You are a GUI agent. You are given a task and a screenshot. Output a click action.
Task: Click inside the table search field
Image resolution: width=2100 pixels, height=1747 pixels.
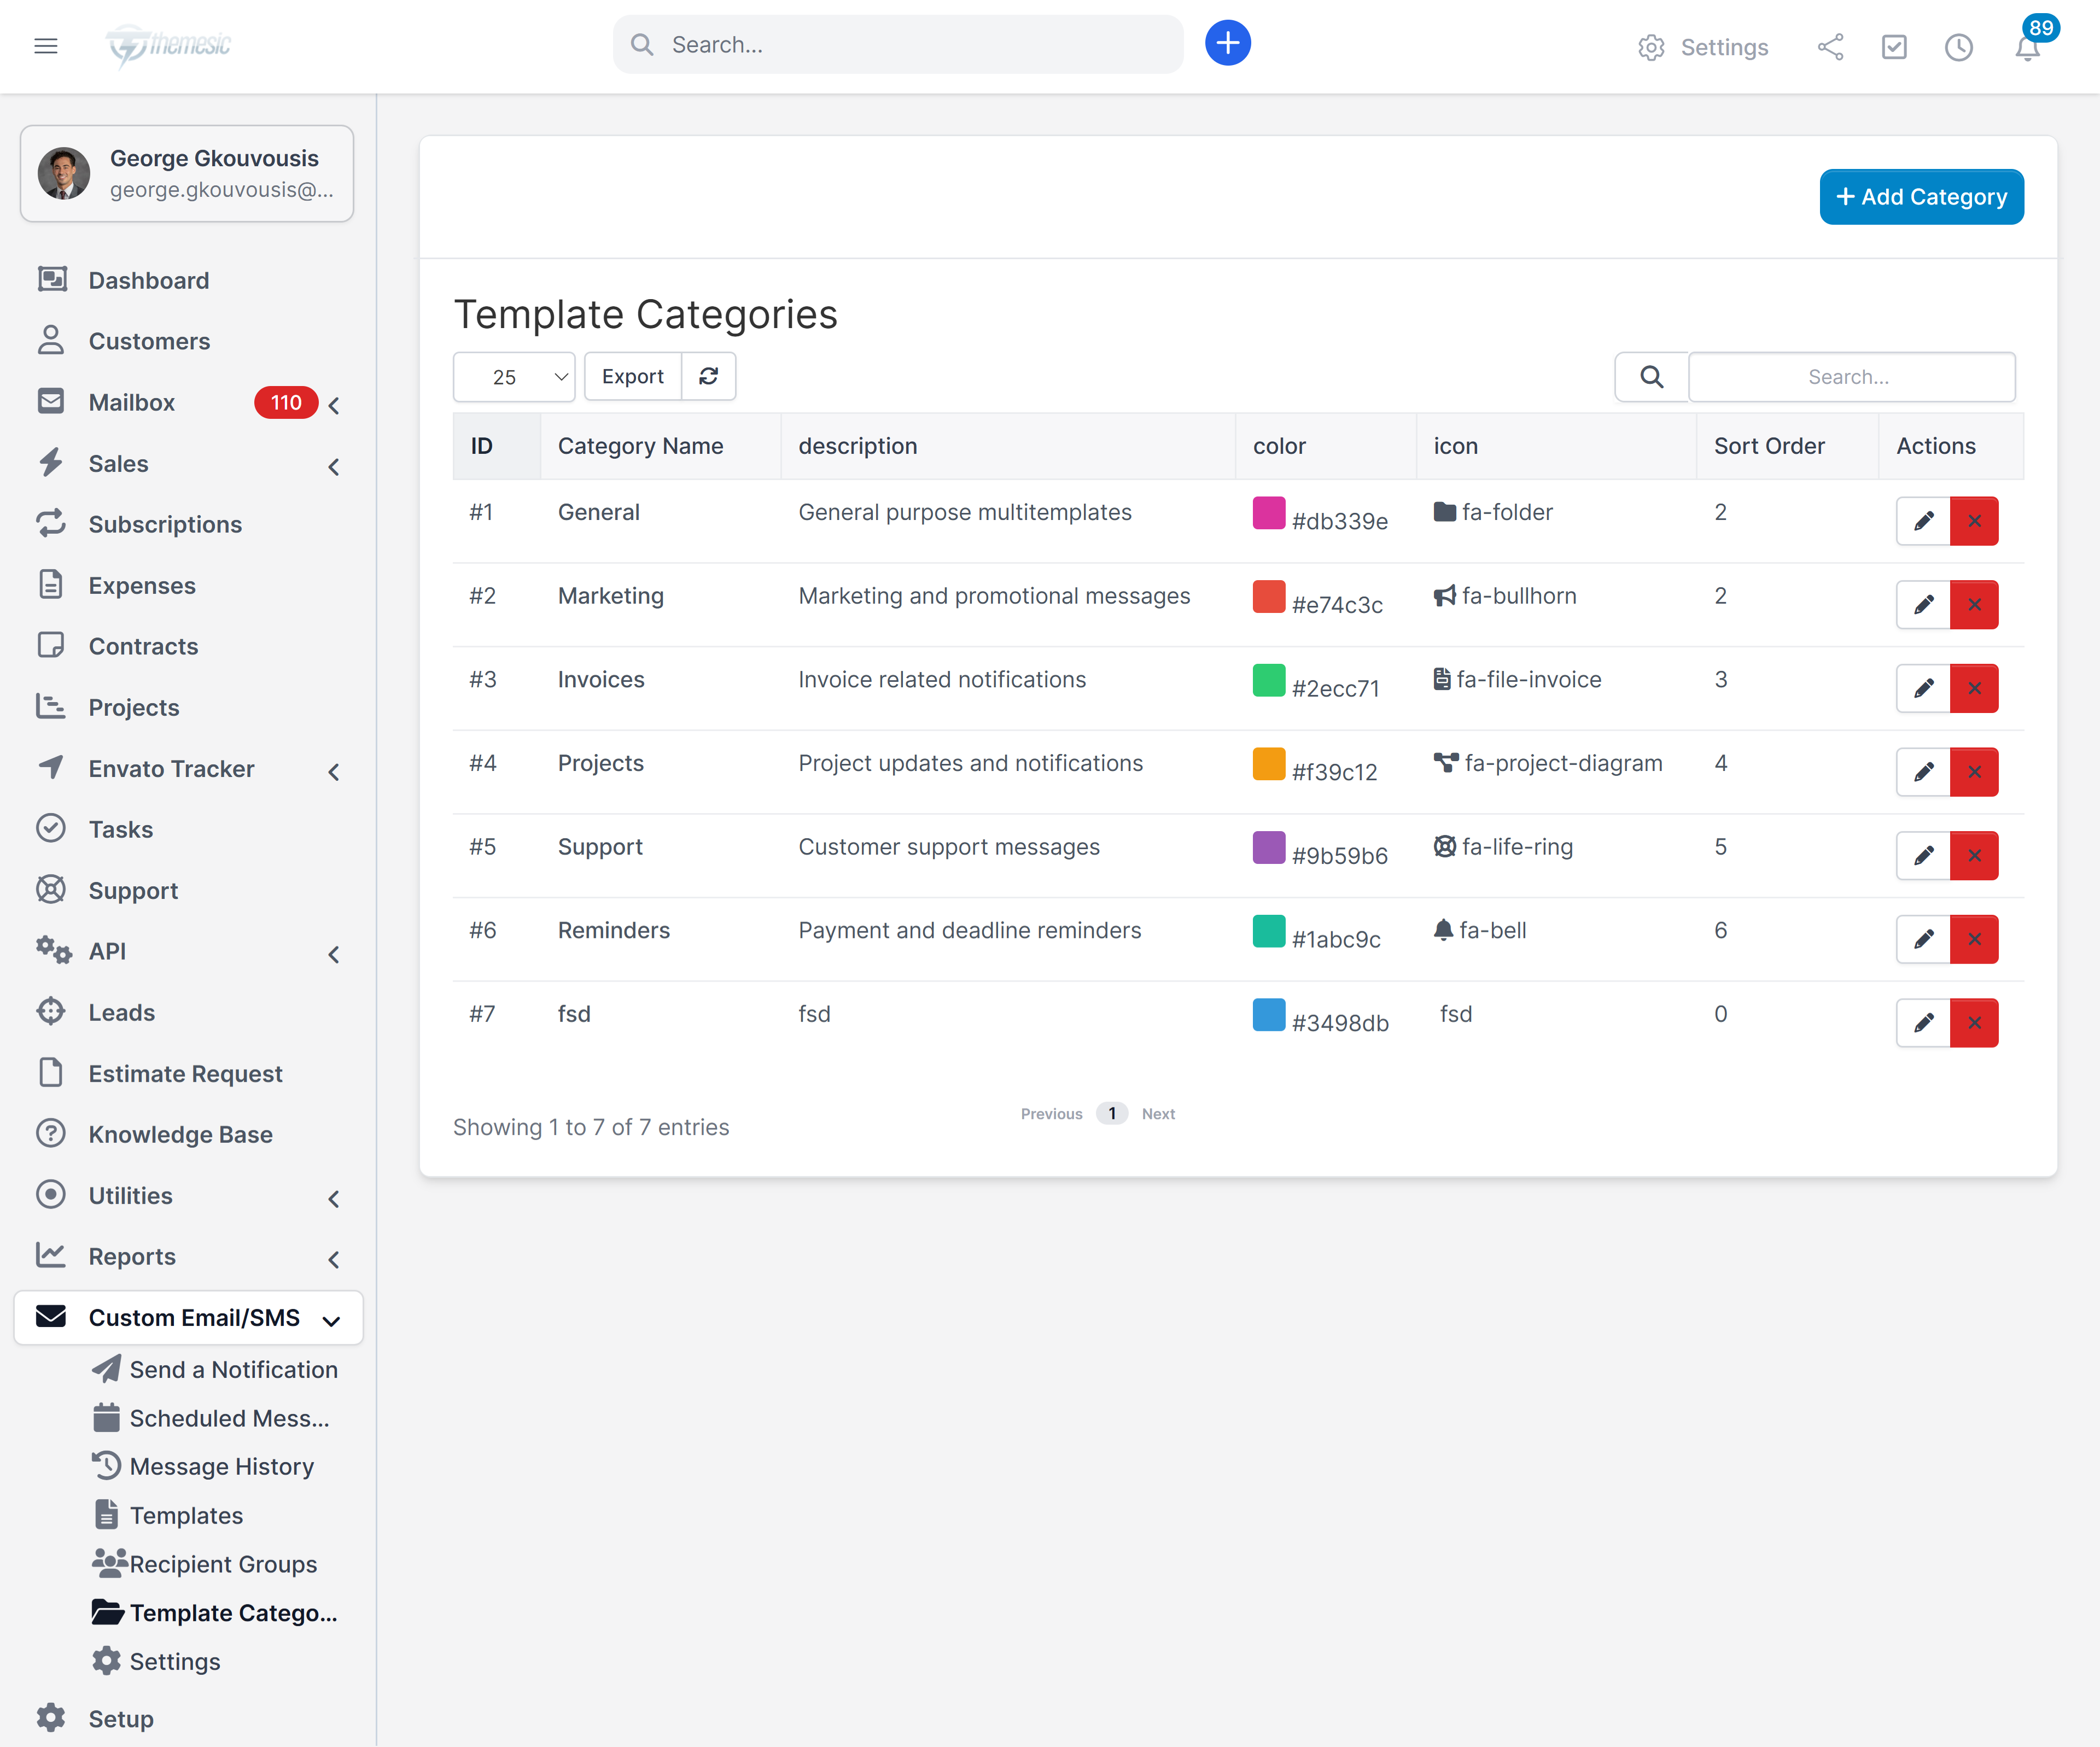[x=1851, y=377]
